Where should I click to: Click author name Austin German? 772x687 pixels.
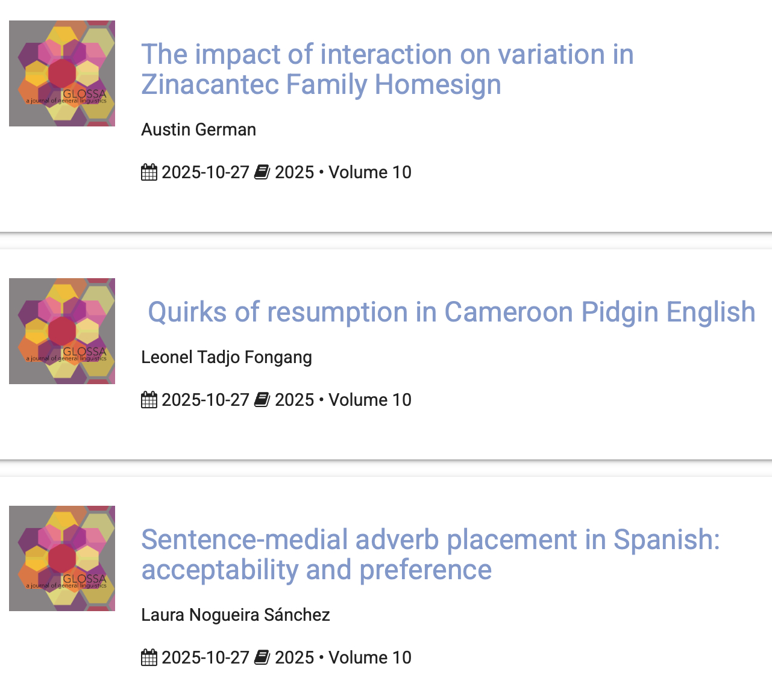(x=198, y=129)
